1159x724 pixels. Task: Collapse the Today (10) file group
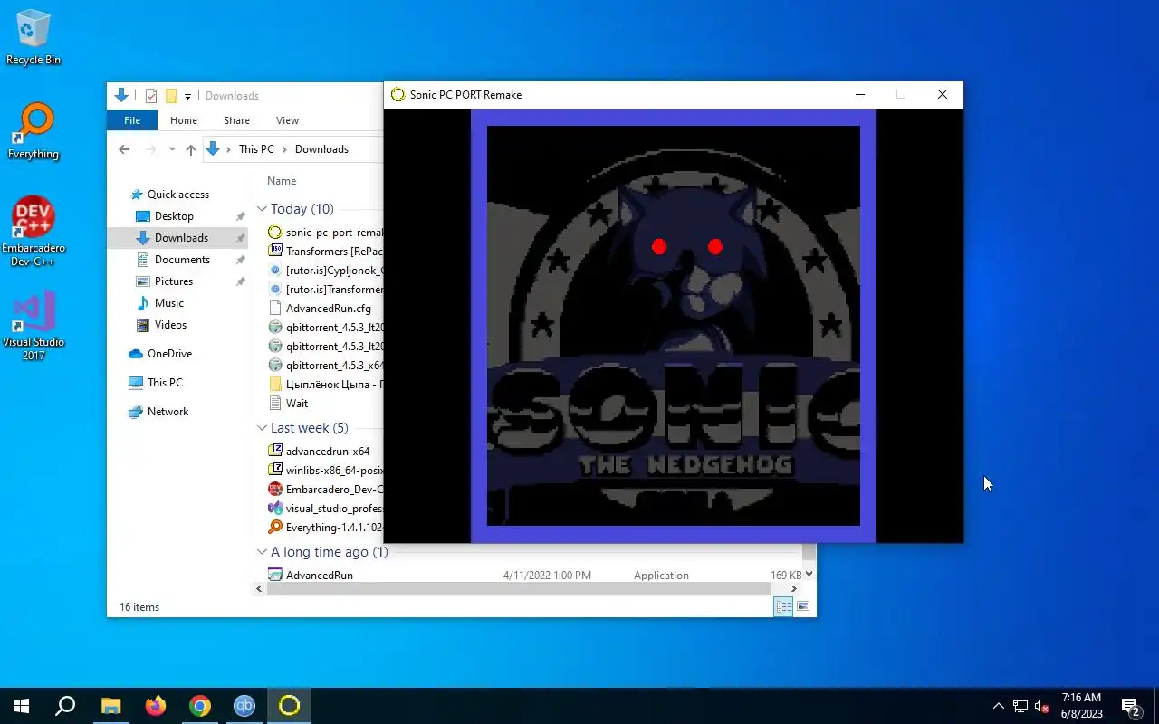[262, 209]
